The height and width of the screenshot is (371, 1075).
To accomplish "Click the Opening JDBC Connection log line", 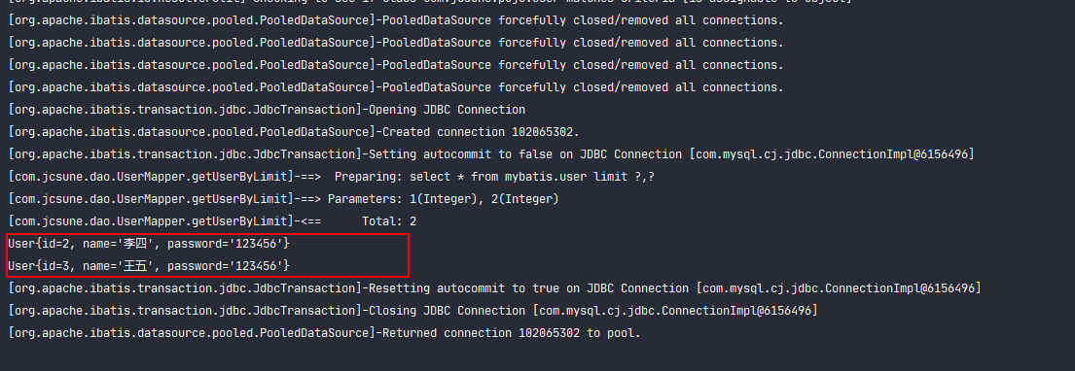I will tap(267, 110).
